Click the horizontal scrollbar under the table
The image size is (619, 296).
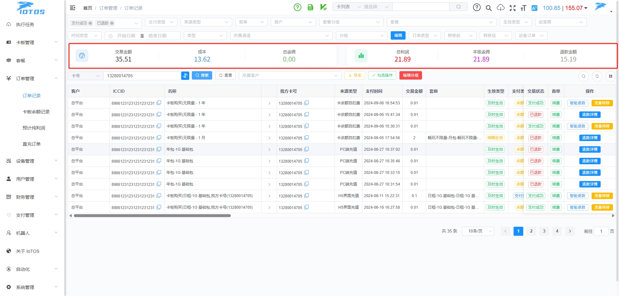(152, 216)
